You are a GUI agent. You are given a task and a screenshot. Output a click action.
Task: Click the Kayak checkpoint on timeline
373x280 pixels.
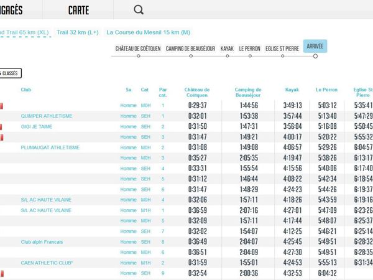227,56
